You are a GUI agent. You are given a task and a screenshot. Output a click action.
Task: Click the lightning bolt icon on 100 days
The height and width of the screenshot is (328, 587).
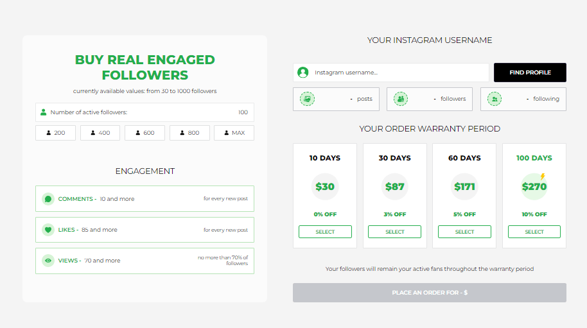[x=542, y=177]
